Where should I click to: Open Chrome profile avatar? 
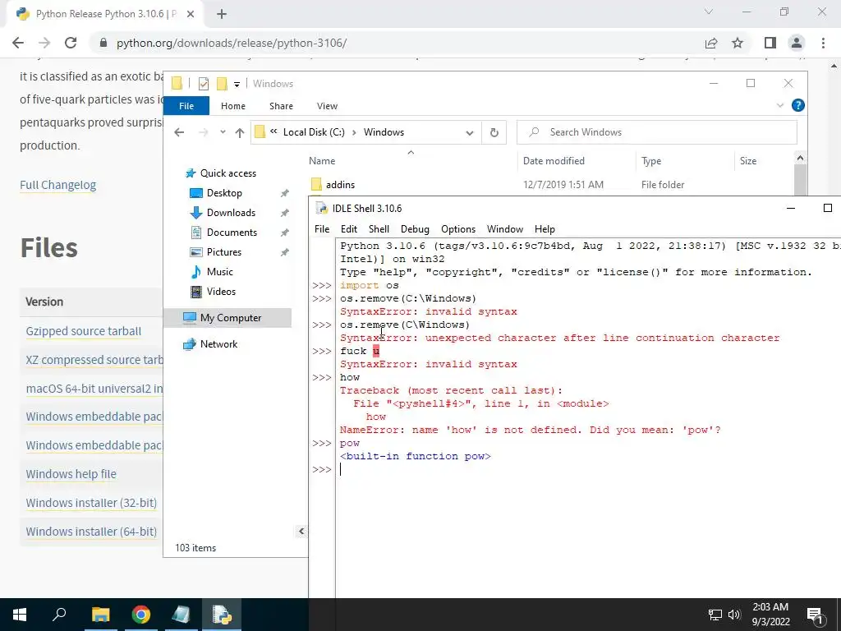point(797,43)
